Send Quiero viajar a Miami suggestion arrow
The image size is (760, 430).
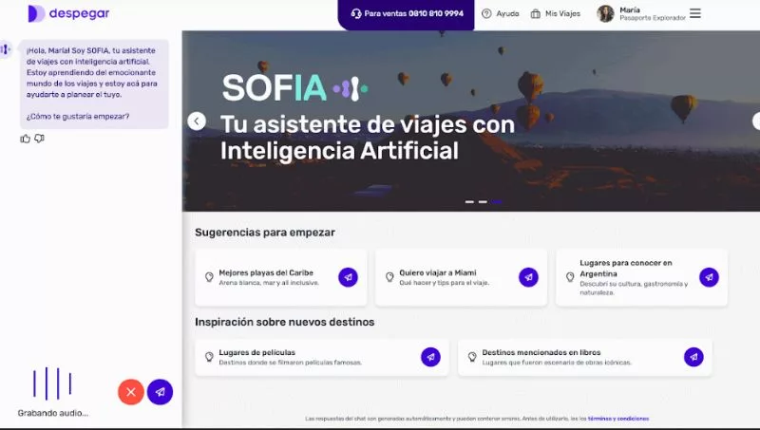(528, 277)
